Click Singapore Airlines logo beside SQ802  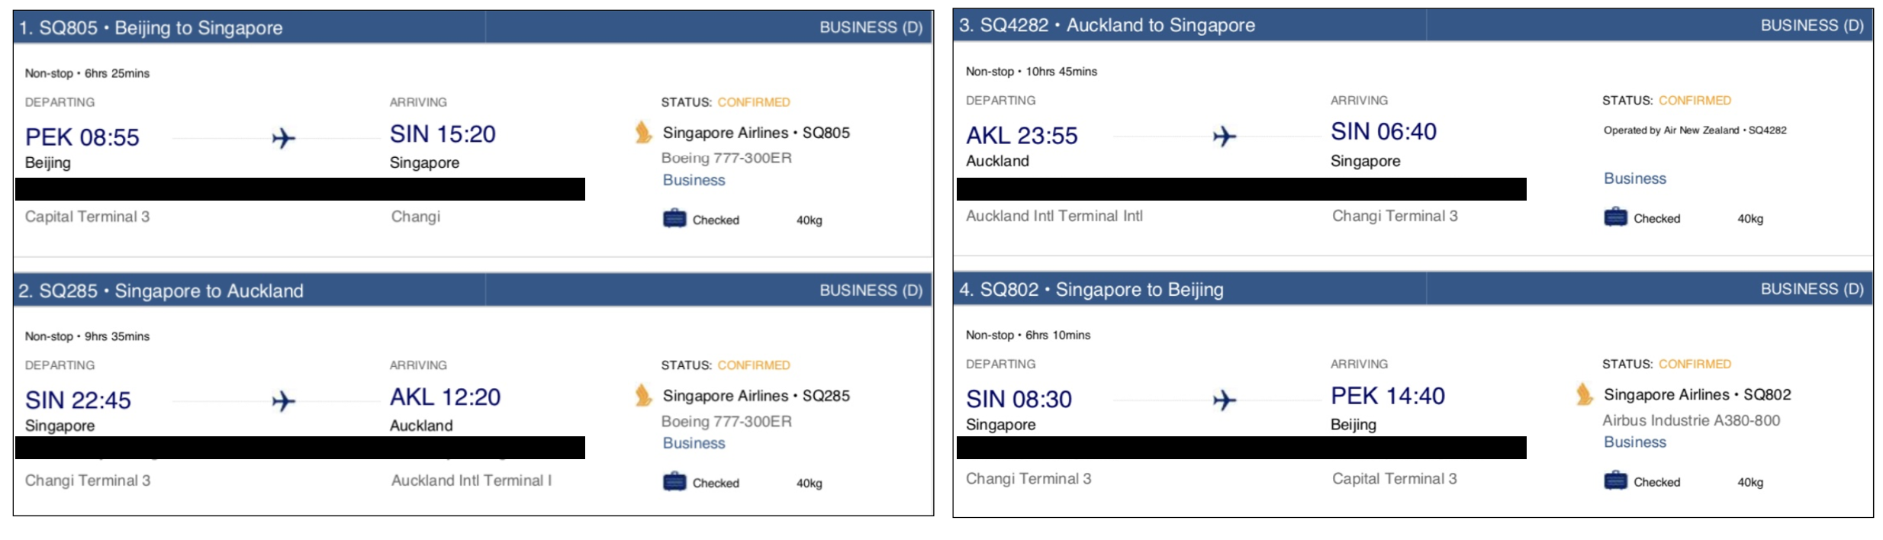[1584, 394]
